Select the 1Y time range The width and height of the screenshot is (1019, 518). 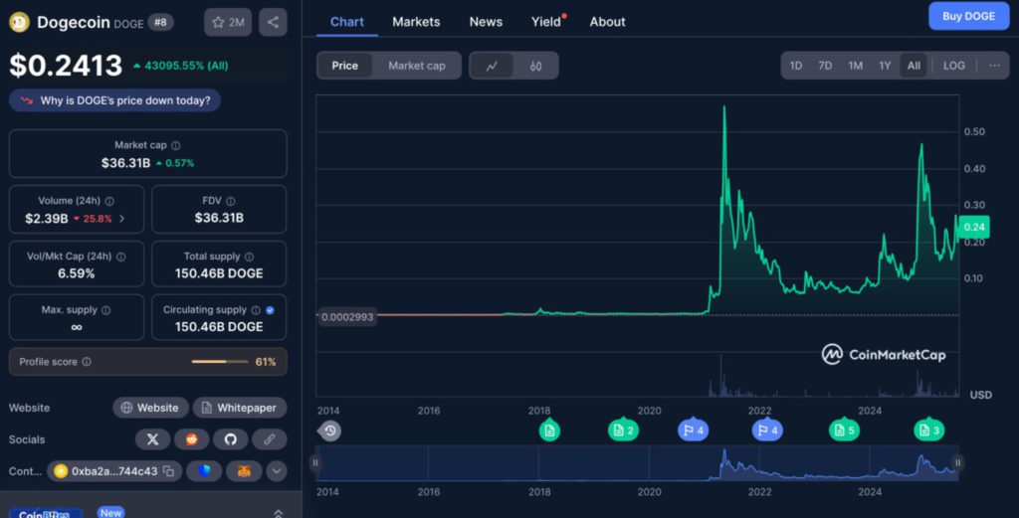pyautogui.click(x=885, y=66)
